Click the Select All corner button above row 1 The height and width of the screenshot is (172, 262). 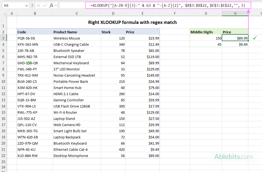4,13
